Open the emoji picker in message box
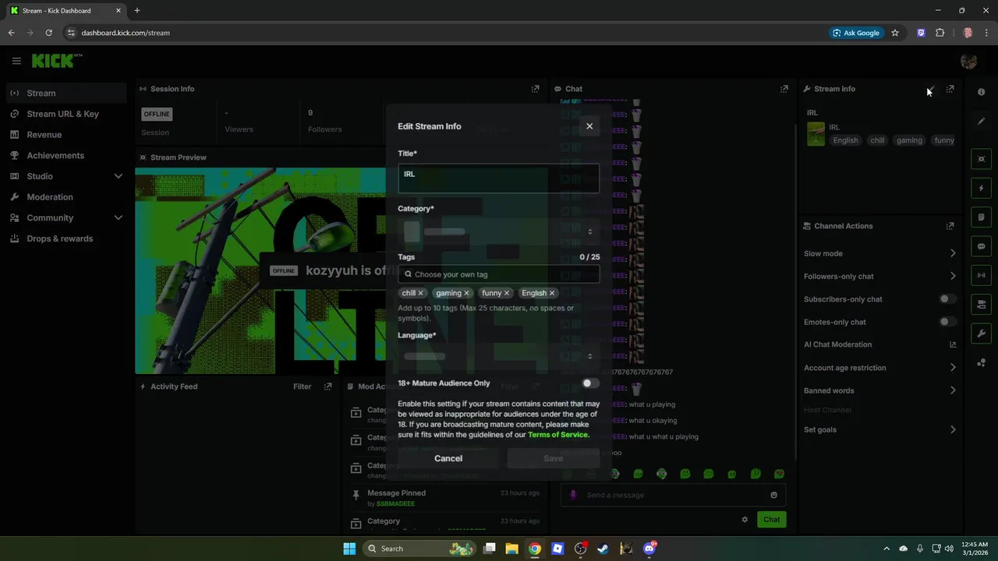Viewport: 998px width, 561px height. pos(773,495)
